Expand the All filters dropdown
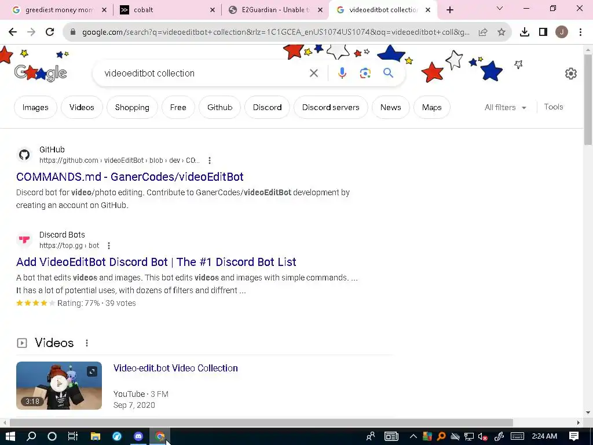 [505, 107]
